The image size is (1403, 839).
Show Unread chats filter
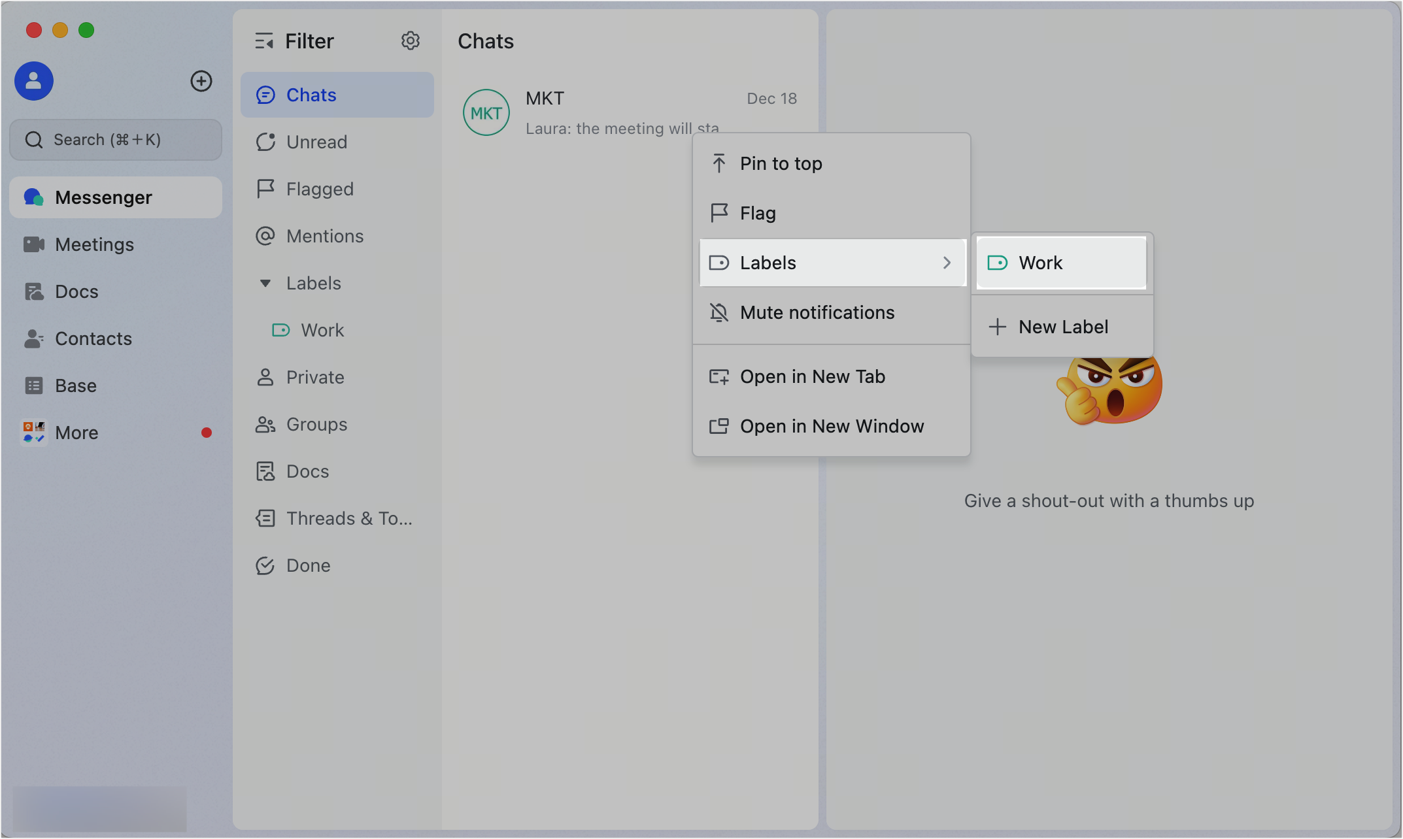click(x=316, y=142)
